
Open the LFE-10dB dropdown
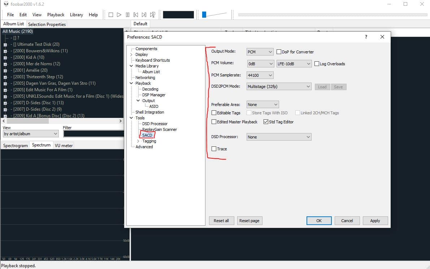294,64
